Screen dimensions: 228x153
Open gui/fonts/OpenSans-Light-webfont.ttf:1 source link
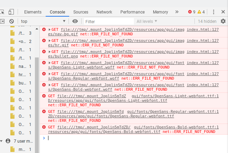click(x=175, y=96)
